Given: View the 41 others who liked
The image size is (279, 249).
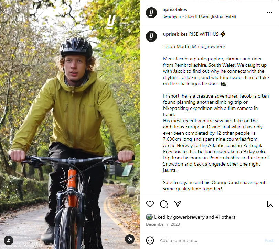Looking at the screenshot, I should point(225,217).
